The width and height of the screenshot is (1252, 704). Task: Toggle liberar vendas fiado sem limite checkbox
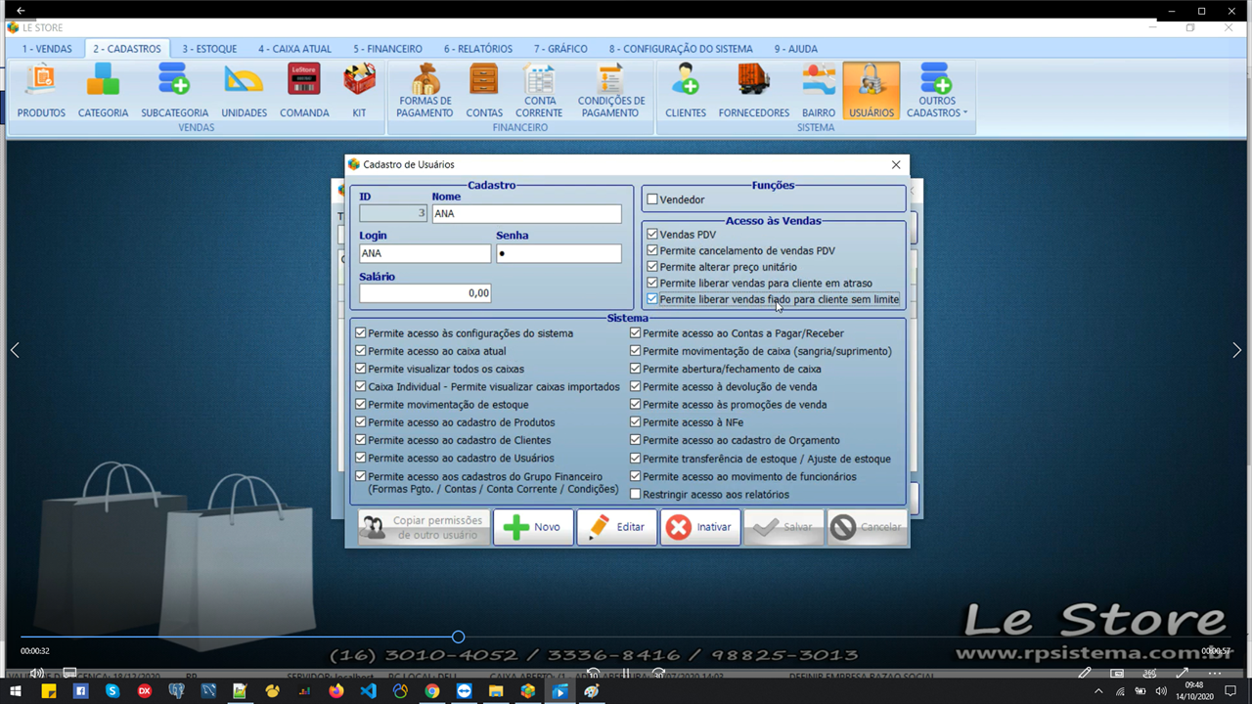652,299
